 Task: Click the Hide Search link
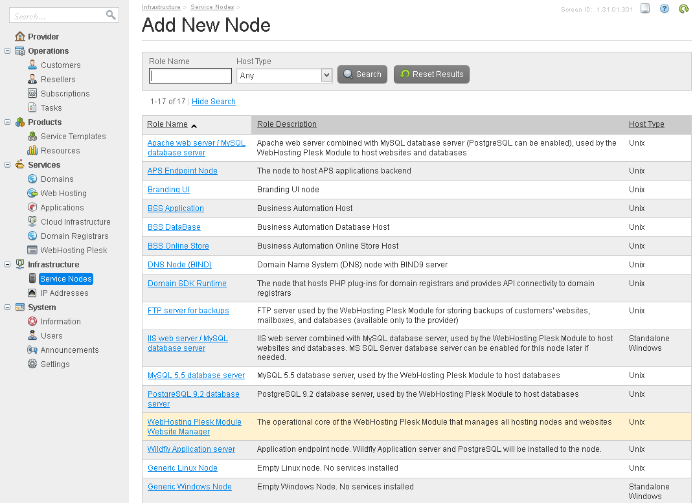214,102
